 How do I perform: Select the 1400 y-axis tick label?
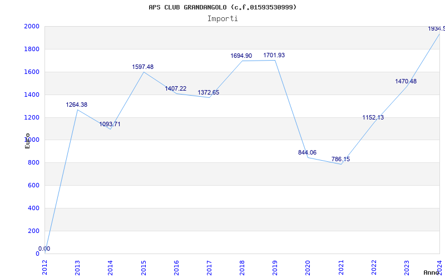[32, 95]
